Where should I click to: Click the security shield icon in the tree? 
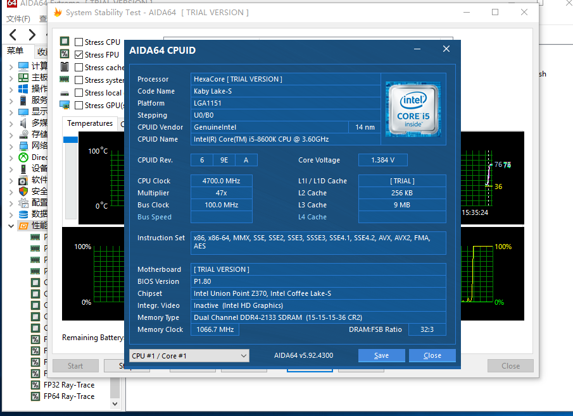coord(23,191)
